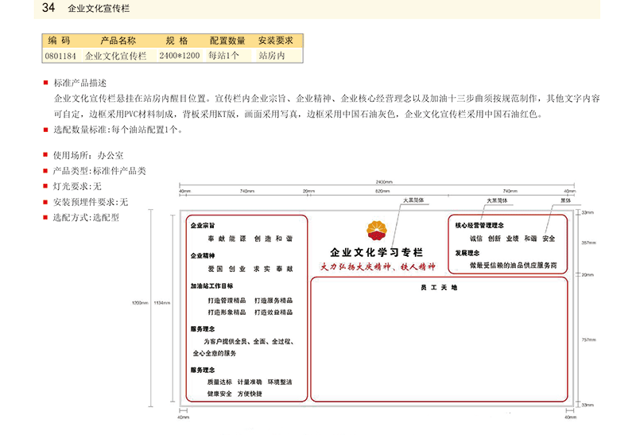This screenshot has height=435, width=636.
Task: Click the line 安装预埋件要求:无
Action: pos(91,202)
